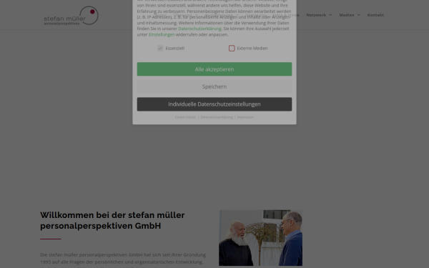Open Datenschutzerklärung link below the buttons
This screenshot has width=429, height=268.
[x=217, y=117]
